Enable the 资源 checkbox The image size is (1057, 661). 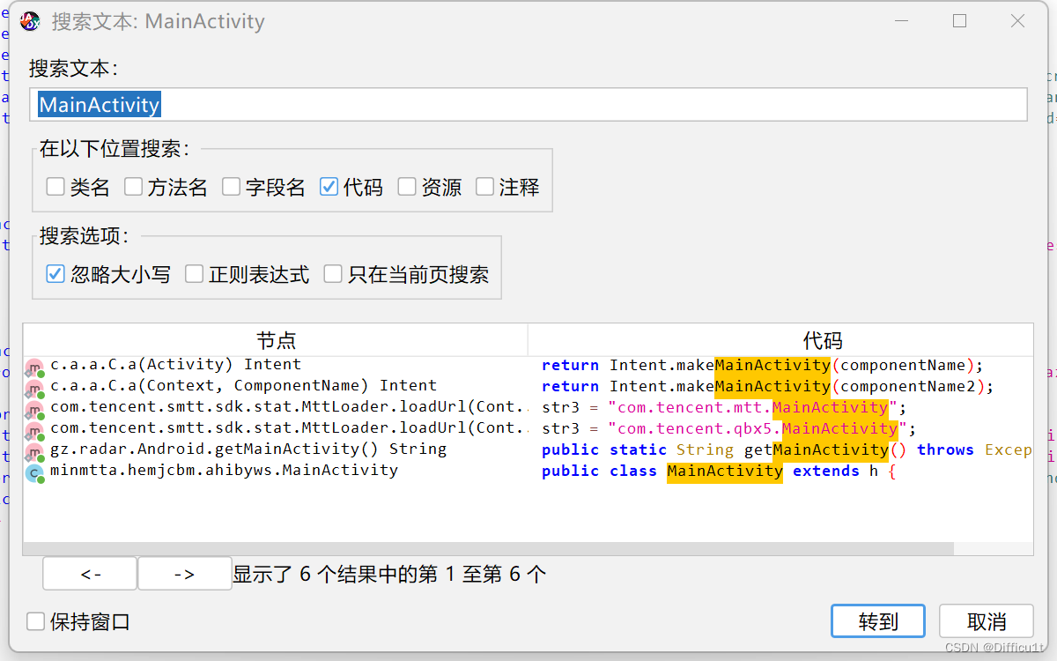click(406, 187)
